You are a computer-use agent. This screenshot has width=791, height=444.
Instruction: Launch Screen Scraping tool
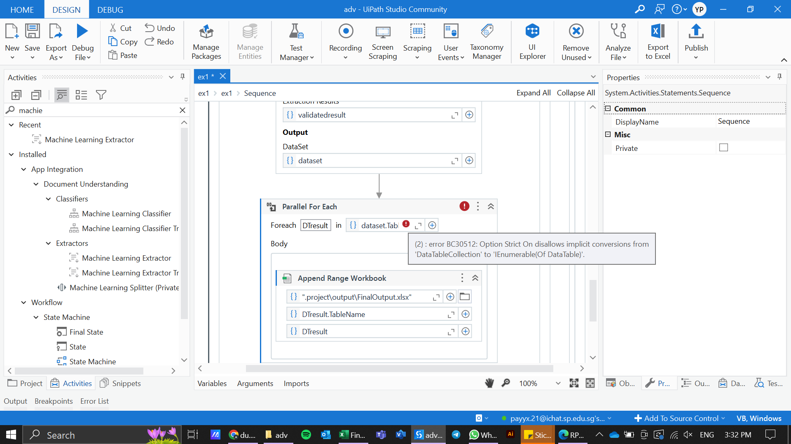pos(382,42)
